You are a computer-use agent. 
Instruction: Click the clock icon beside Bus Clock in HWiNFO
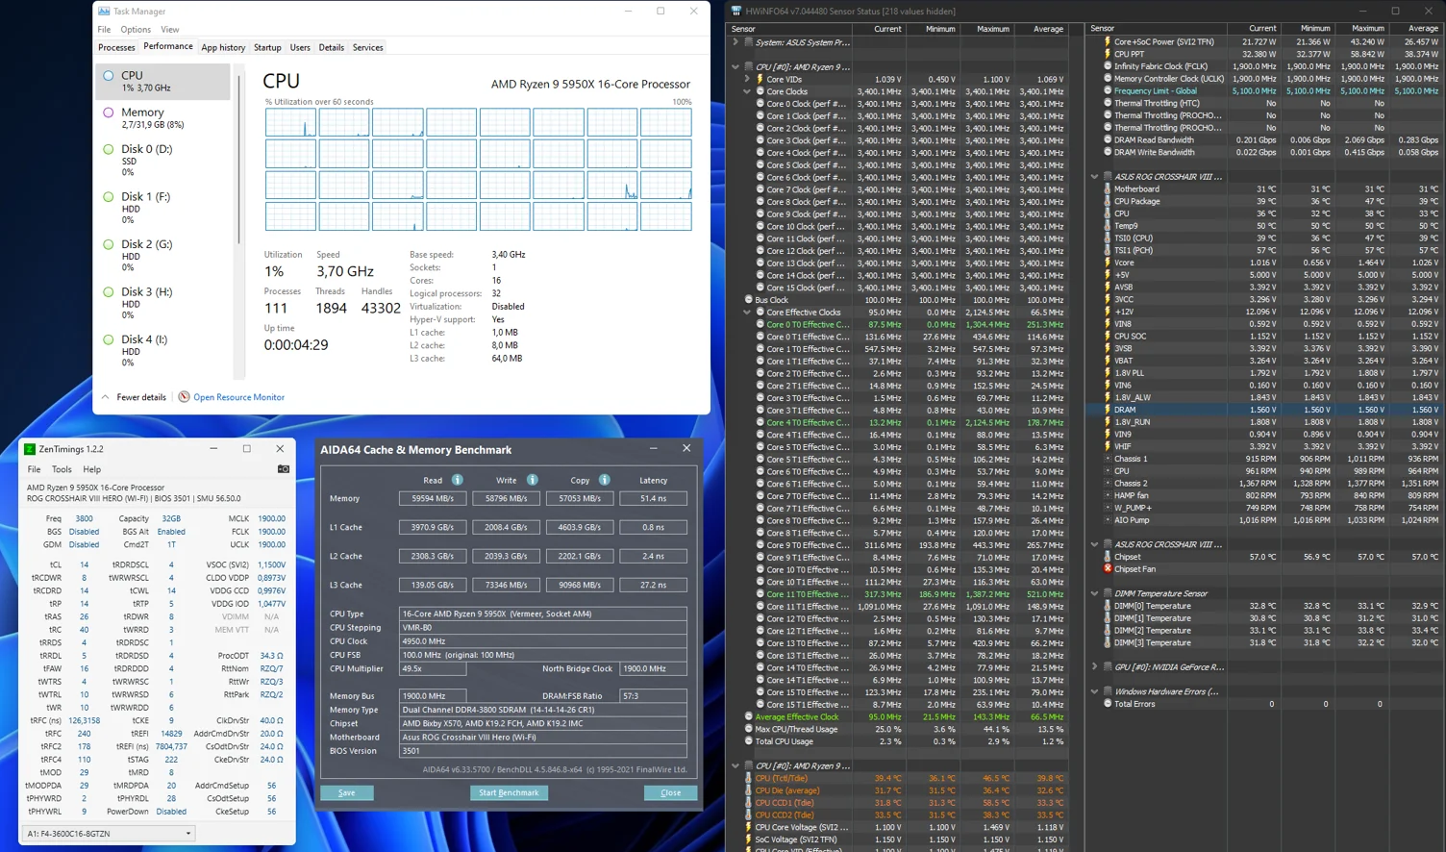(748, 300)
